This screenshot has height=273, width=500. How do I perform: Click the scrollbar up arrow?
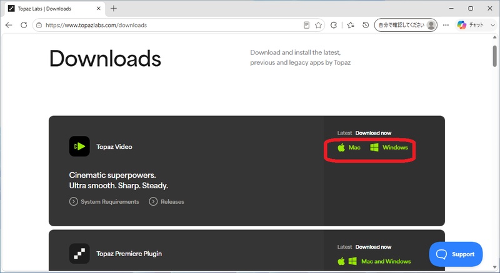click(494, 37)
